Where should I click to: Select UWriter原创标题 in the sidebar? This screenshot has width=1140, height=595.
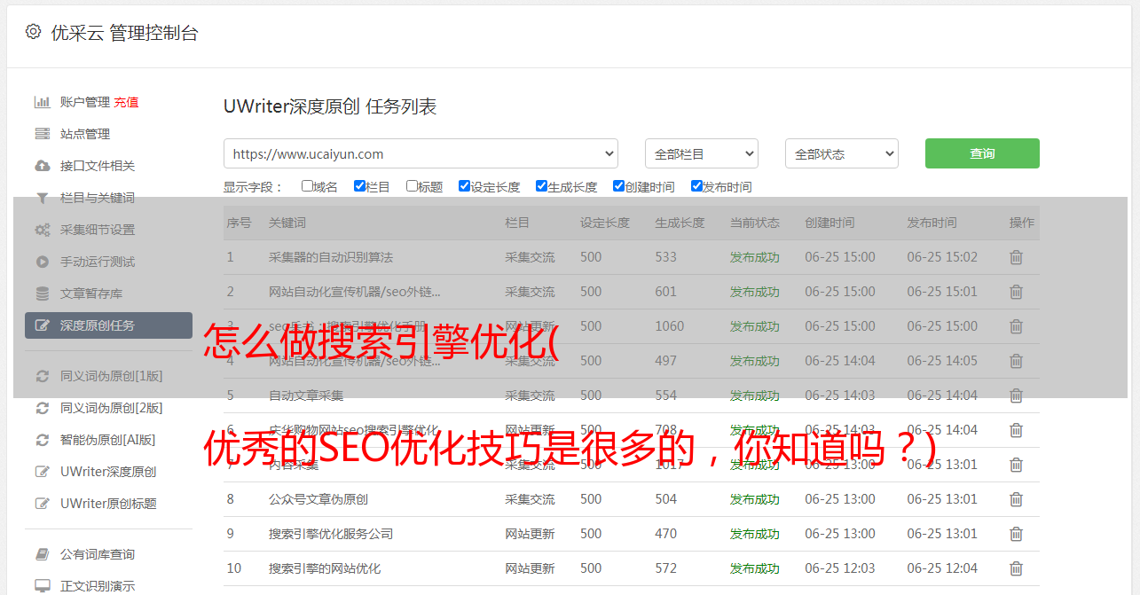108,504
